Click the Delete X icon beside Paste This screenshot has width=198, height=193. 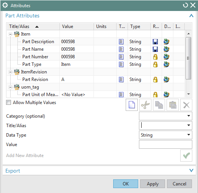click(x=186, y=105)
